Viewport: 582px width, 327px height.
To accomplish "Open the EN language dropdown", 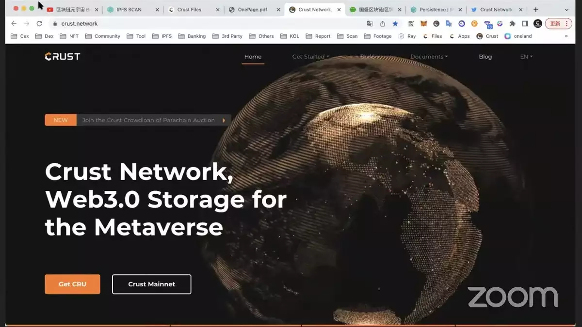I will [526, 57].
